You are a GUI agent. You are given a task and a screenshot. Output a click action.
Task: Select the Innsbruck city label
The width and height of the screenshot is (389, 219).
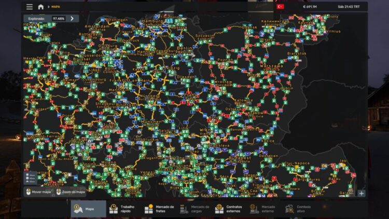point(144,140)
